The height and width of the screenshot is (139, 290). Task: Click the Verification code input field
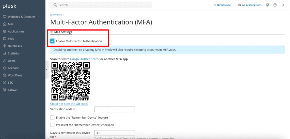[114, 109]
